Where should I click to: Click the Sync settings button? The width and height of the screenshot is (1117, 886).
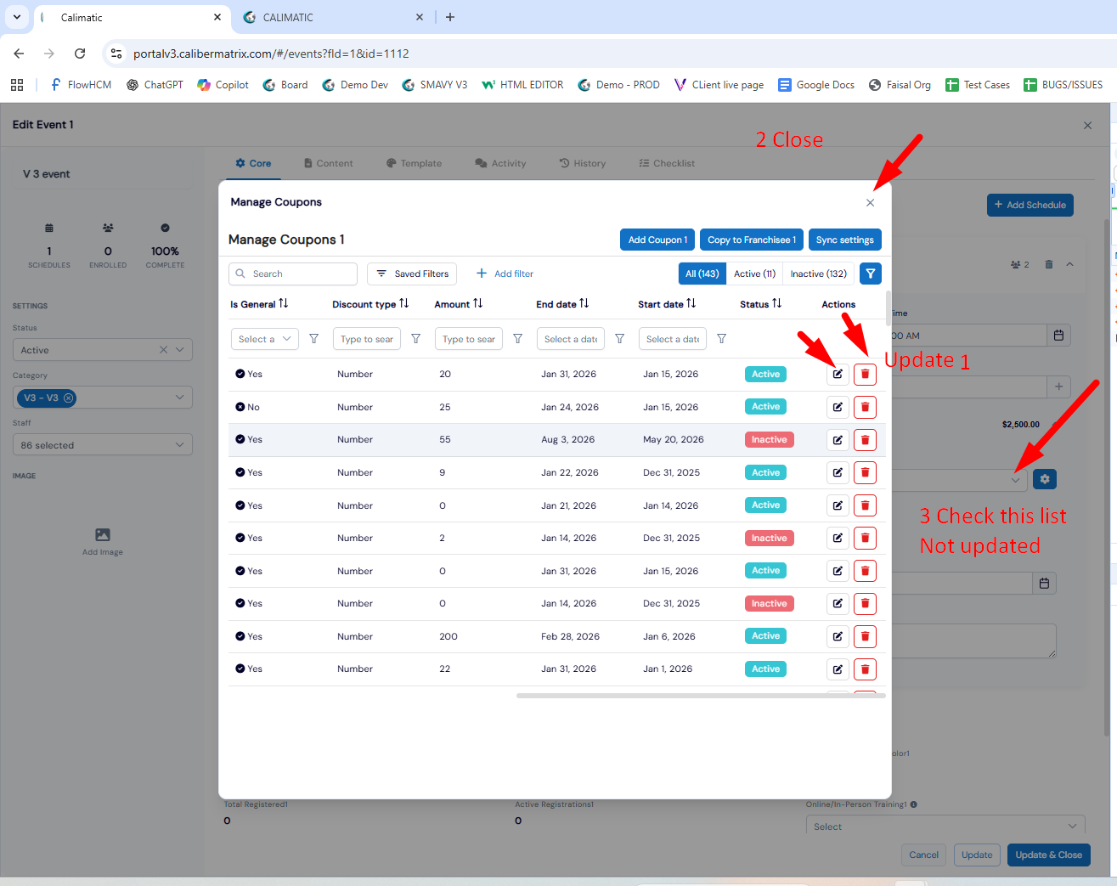coord(845,240)
